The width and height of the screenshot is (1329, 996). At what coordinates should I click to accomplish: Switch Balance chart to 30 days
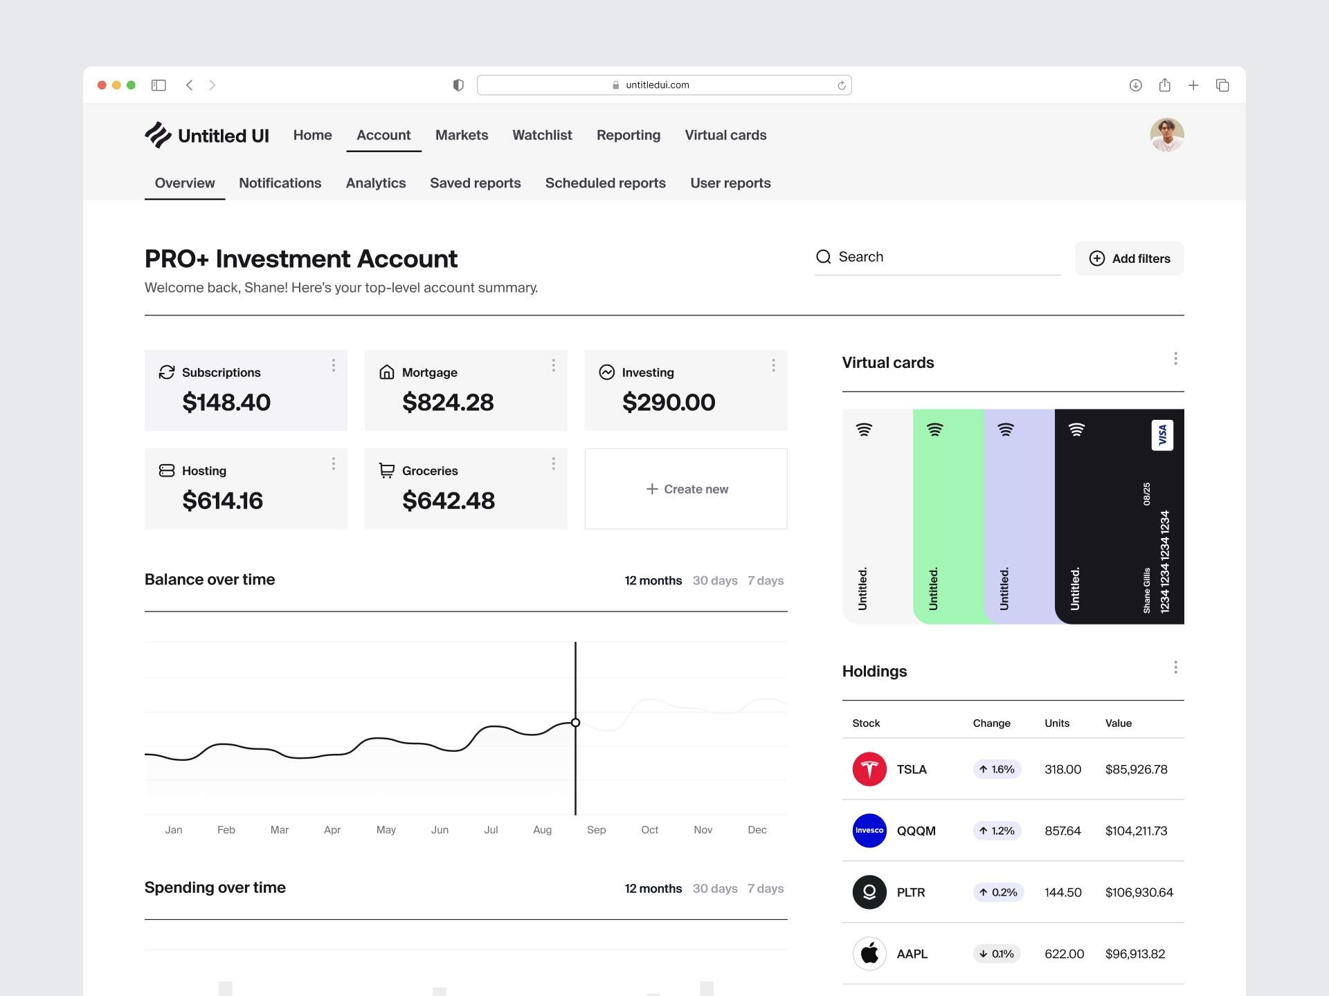pyautogui.click(x=714, y=580)
